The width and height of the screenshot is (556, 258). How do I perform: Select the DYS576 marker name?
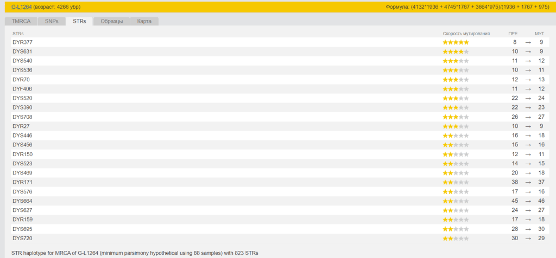point(22,192)
